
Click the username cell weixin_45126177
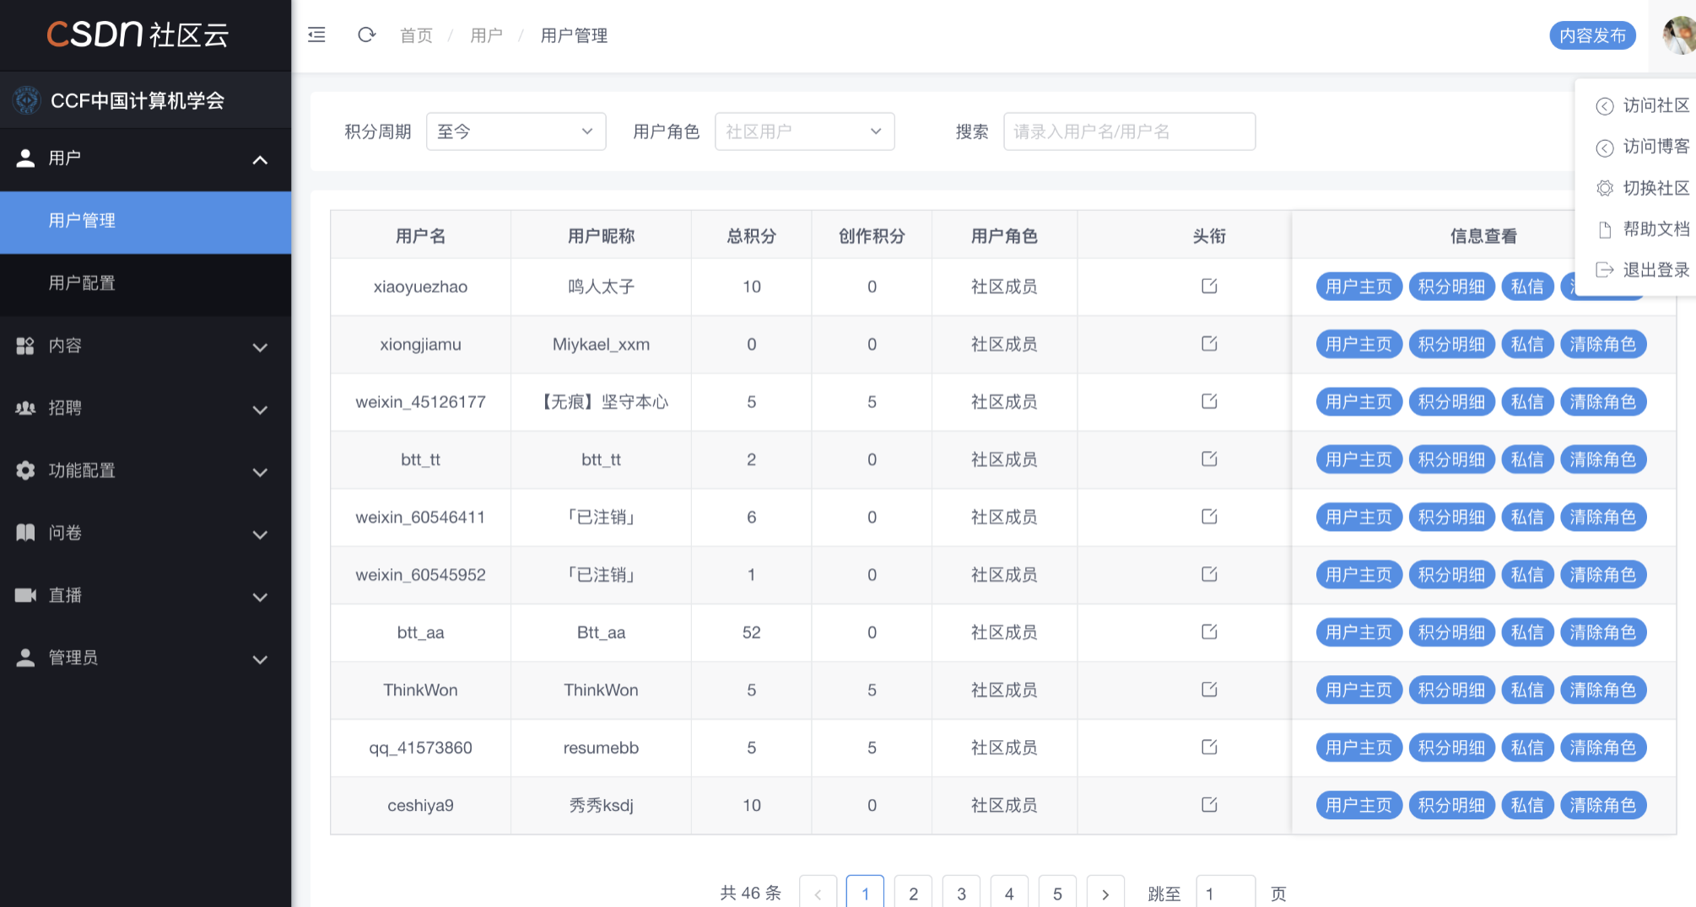pyautogui.click(x=420, y=402)
